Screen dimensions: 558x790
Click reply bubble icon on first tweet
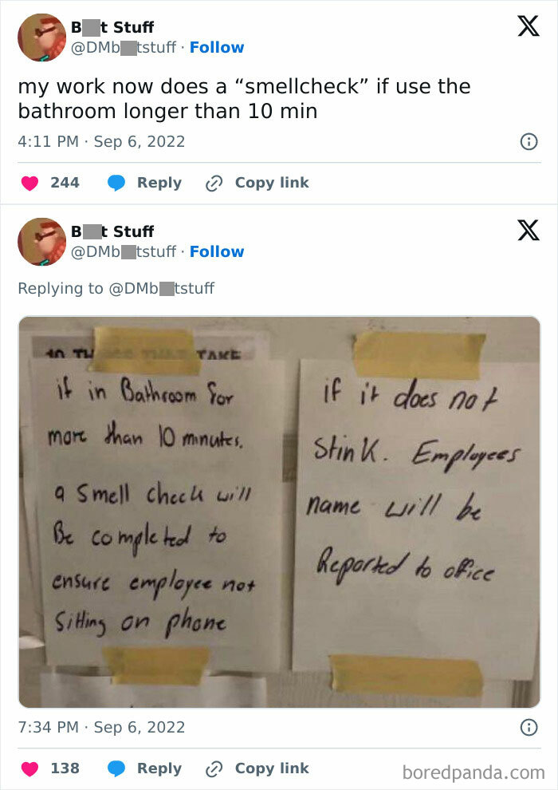(x=116, y=183)
